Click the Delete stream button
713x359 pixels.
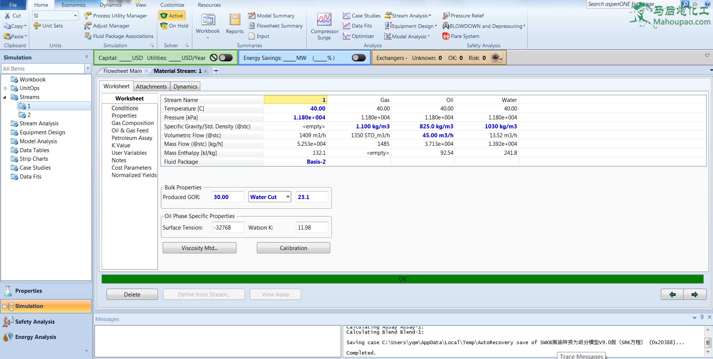(x=132, y=294)
